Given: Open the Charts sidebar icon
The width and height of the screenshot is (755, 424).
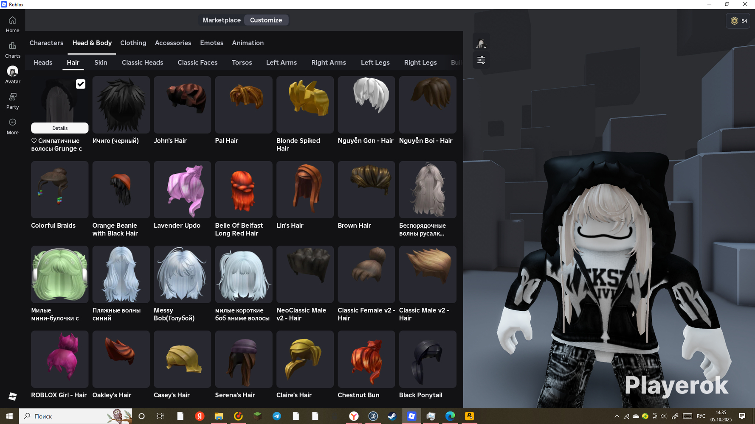Looking at the screenshot, I should coord(12,50).
